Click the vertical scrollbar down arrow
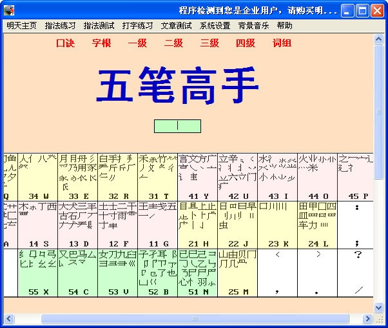 click(x=378, y=308)
